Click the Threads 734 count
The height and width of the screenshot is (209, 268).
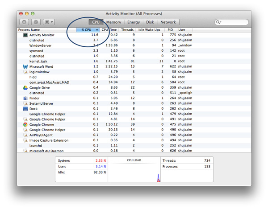coord(207,160)
